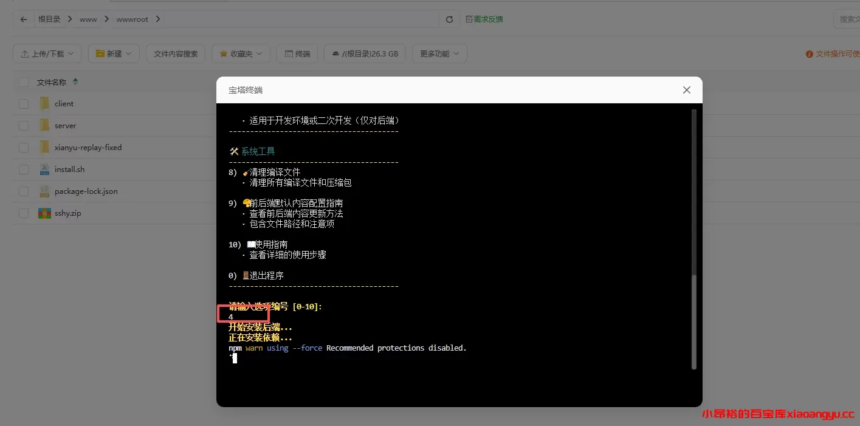Select wwwroot in the breadcrumb path
Screen dimensions: 860x426
tap(132, 19)
